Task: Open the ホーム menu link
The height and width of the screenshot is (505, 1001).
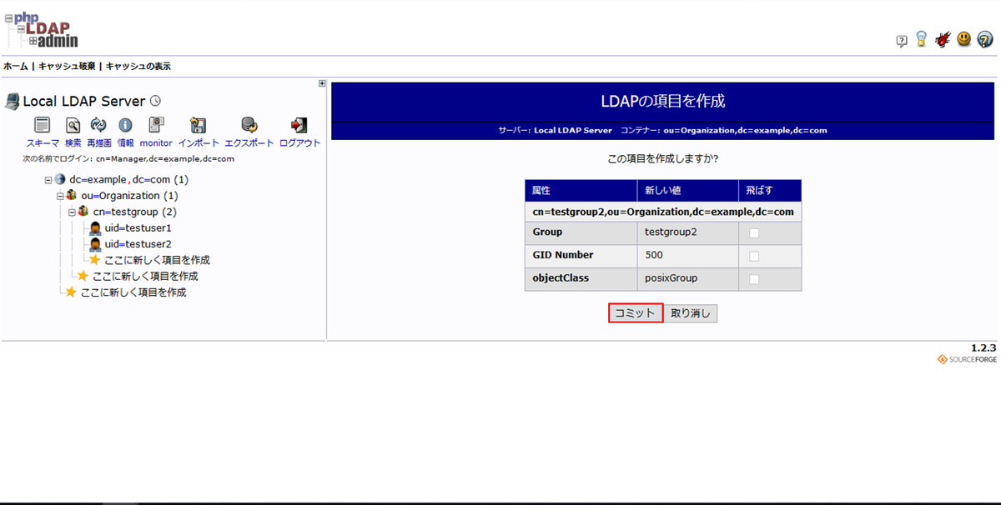Action: coord(15,66)
